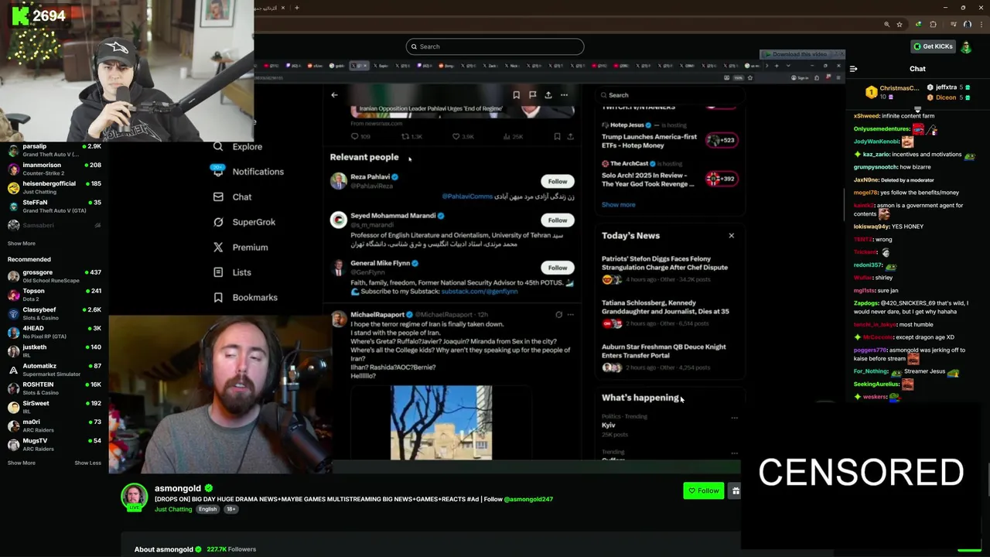This screenshot has height=557, width=990.
Task: Open options for Kyiv trending topic
Action: tap(734, 418)
